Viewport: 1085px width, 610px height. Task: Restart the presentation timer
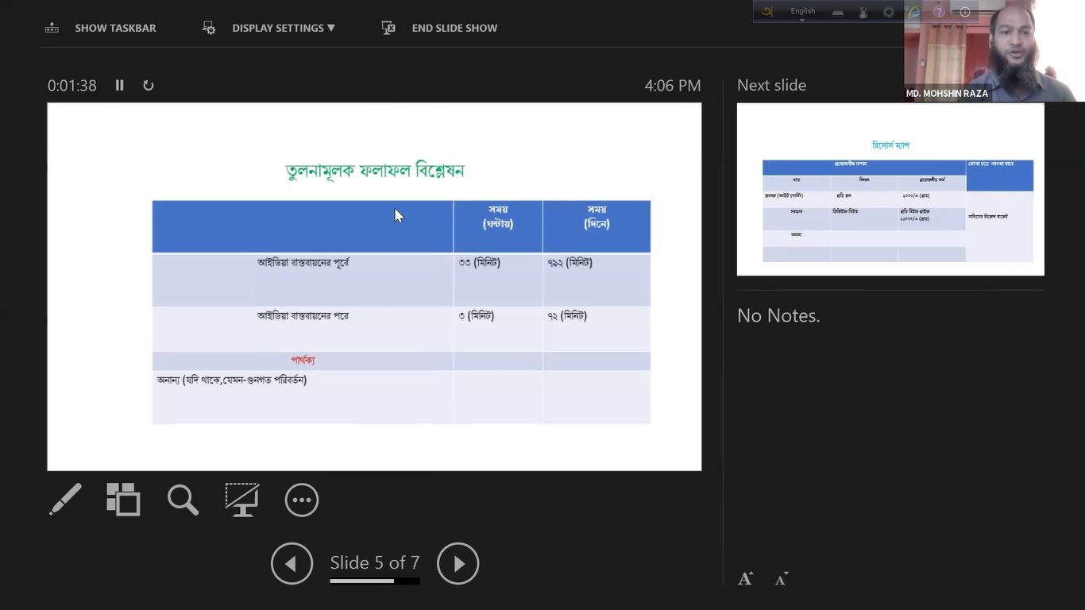[x=149, y=85]
